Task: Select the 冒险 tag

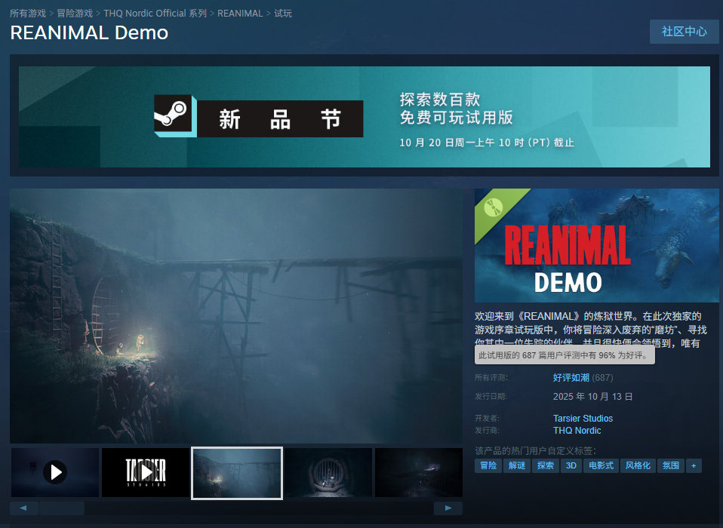Action: 488,465
